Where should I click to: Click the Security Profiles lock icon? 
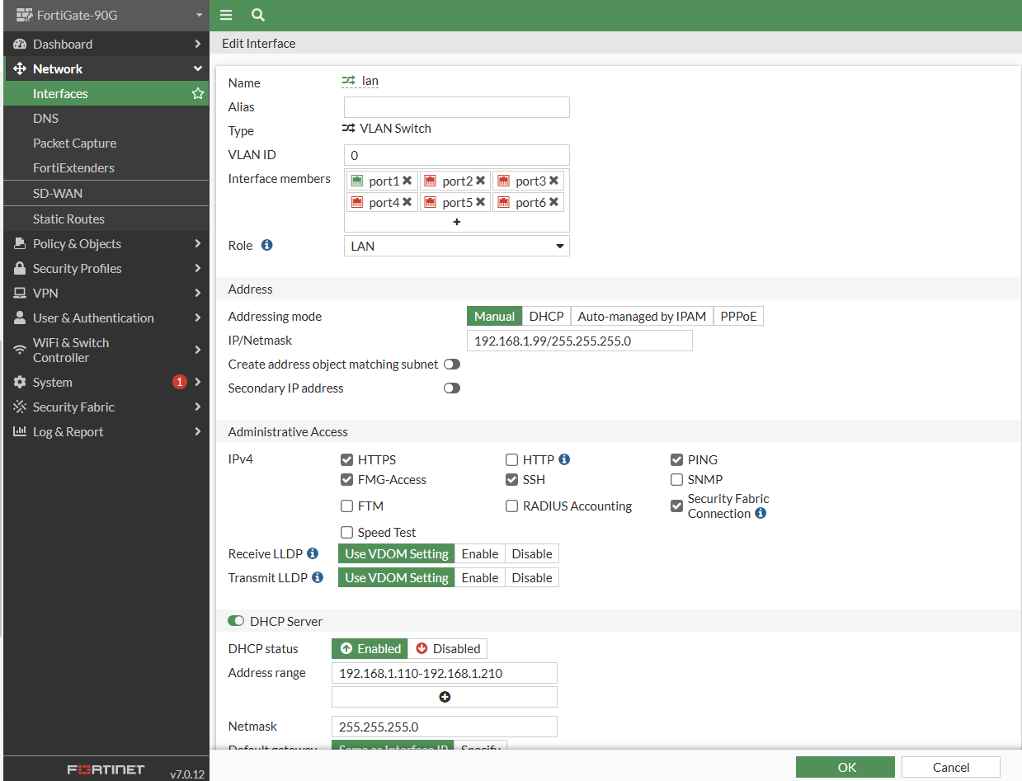click(x=20, y=268)
